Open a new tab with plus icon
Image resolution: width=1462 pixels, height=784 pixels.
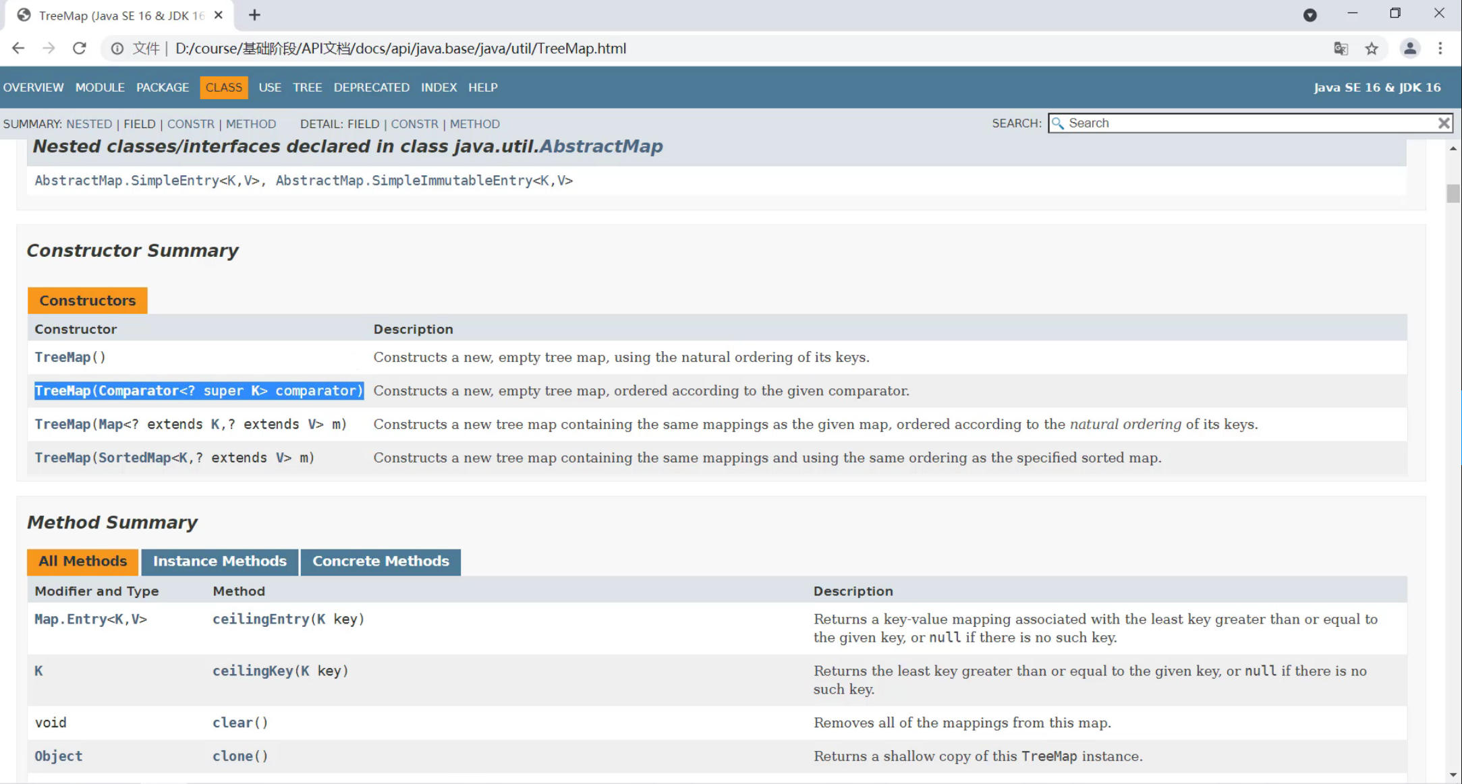point(254,15)
